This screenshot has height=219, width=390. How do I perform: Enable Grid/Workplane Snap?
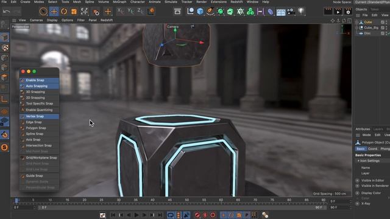(39, 158)
